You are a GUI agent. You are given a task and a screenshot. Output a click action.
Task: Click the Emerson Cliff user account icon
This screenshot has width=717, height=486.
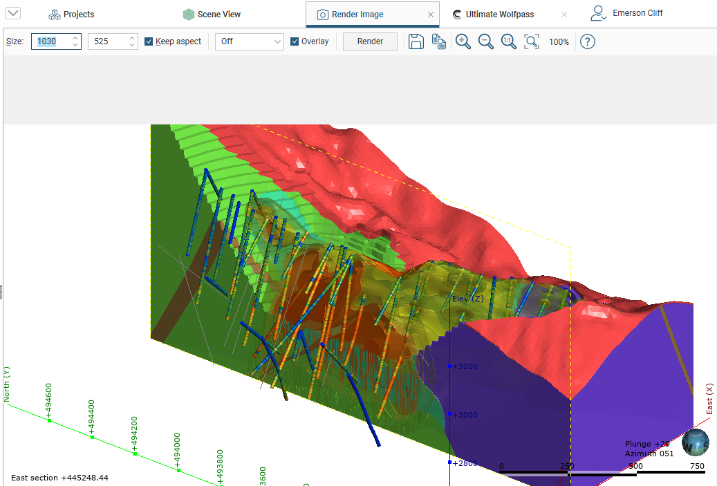coord(599,13)
